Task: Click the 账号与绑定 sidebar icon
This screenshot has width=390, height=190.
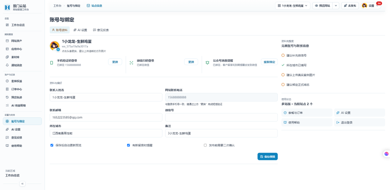Action: 7,121
